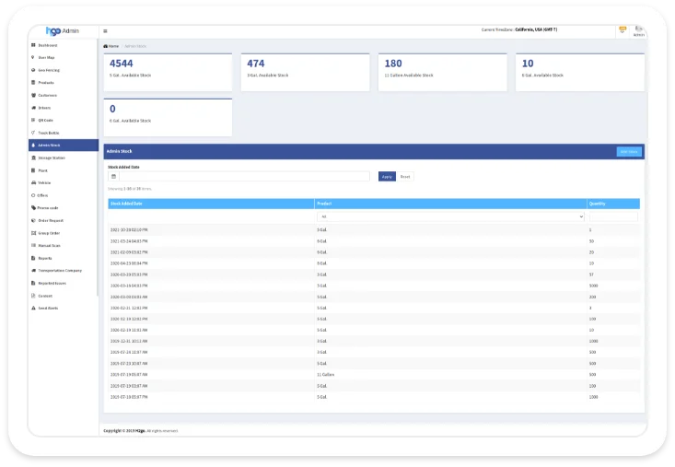Click the 474 3 Gal. Available Stock card
Image resolution: width=675 pixels, height=467 pixels.
coord(305,73)
